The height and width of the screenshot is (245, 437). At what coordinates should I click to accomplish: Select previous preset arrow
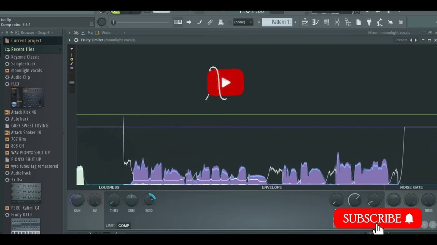[x=411, y=40]
